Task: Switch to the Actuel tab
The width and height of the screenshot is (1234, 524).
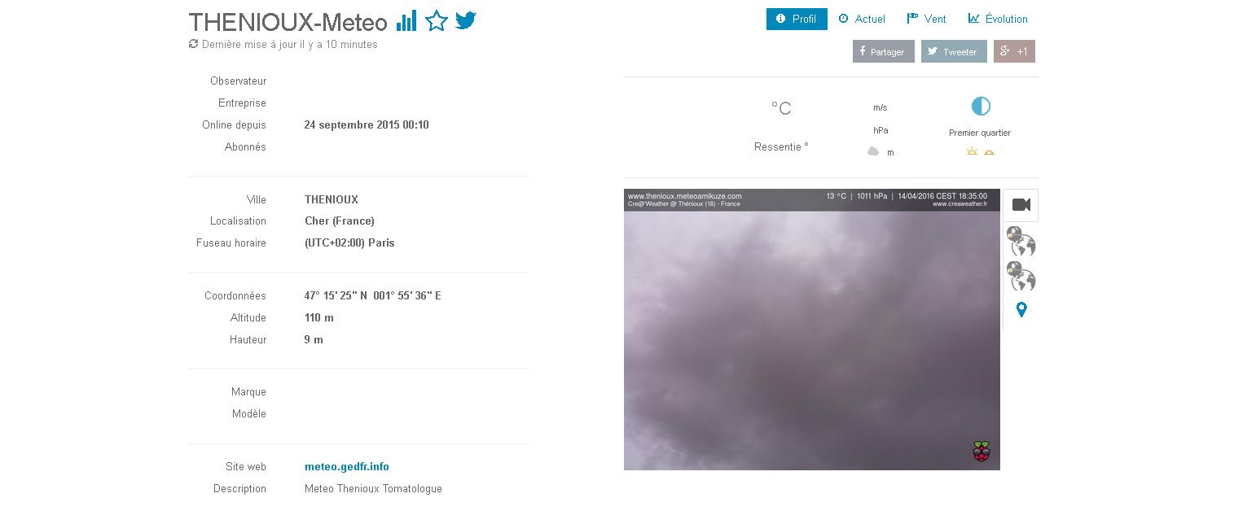Action: pos(862,19)
